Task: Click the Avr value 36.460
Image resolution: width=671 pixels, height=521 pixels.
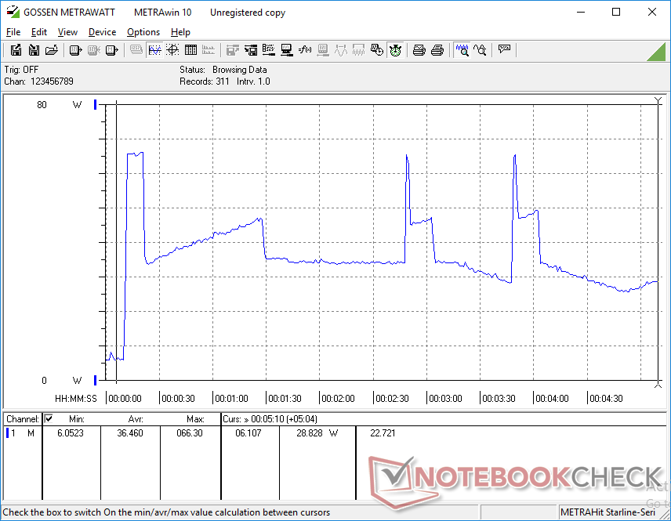Action: click(x=130, y=433)
